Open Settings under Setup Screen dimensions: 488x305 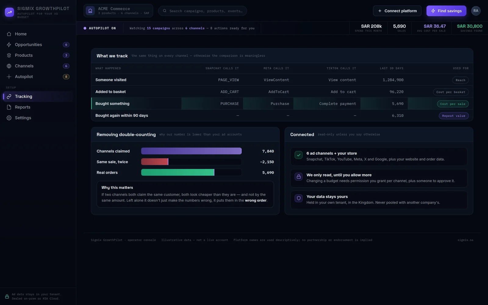coord(38,118)
